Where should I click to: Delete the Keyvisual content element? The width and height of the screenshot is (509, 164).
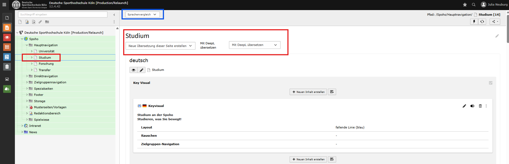480,106
